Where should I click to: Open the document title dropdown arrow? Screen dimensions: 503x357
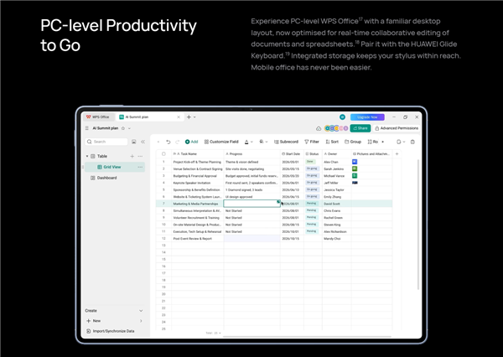(129, 128)
